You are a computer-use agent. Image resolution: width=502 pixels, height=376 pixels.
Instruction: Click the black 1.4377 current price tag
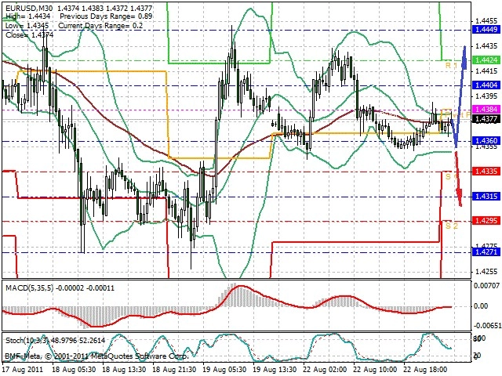486,119
